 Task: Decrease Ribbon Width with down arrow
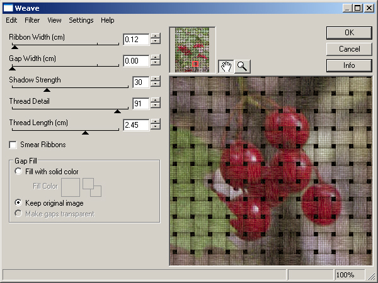pos(156,42)
